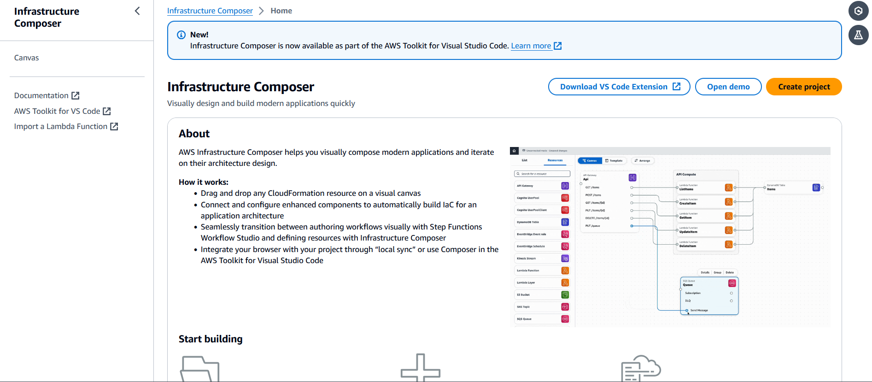Open the Documentation external link
Image resolution: width=872 pixels, height=382 pixels.
41,95
